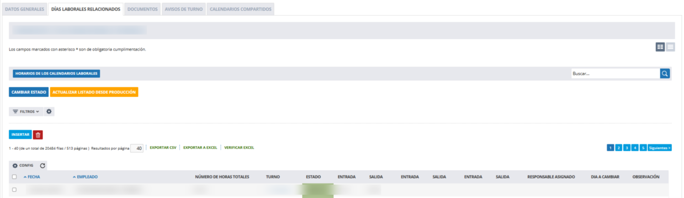Click ACTUALIZAR LISTADO DESDE PRODUCCIÓN button
The height and width of the screenshot is (198, 684).
pyautogui.click(x=94, y=92)
